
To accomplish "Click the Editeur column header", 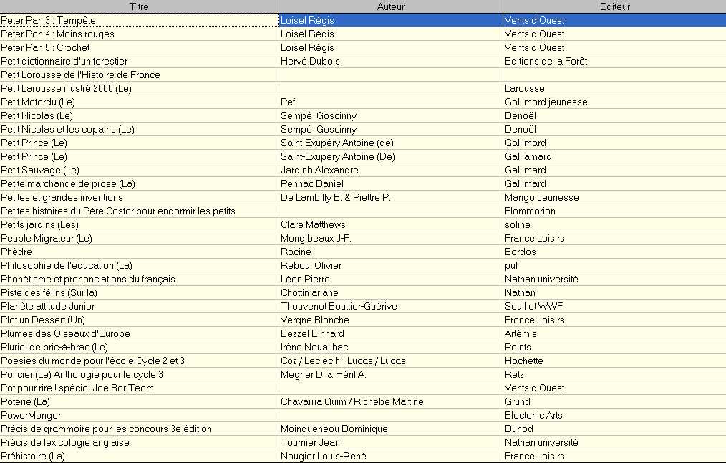I will pyautogui.click(x=614, y=6).
